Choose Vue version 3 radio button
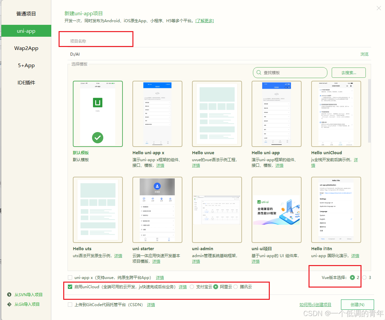The image size is (385, 320). click(x=364, y=278)
